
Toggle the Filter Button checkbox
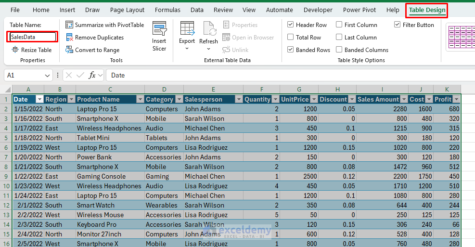pyautogui.click(x=397, y=25)
